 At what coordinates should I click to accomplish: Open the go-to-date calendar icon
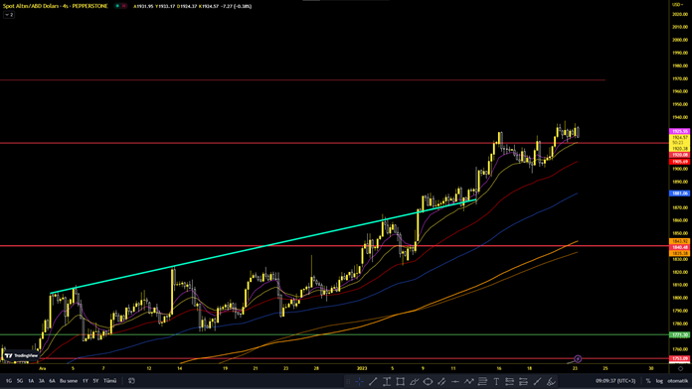(x=131, y=381)
